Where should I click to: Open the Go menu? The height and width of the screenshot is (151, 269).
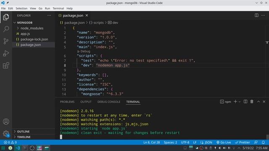pyautogui.click(x=40, y=8)
